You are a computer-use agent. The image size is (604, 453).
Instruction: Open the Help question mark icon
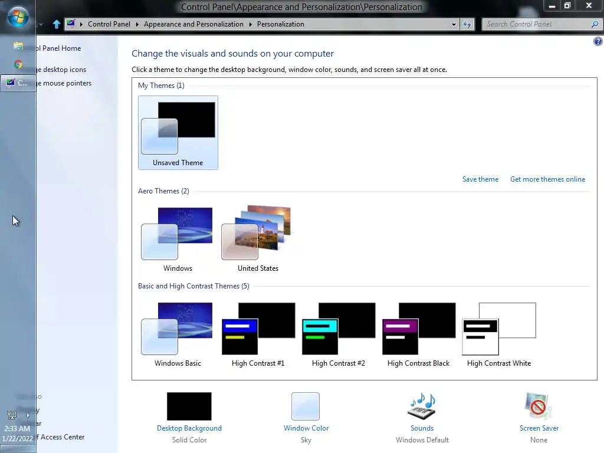pyautogui.click(x=598, y=41)
